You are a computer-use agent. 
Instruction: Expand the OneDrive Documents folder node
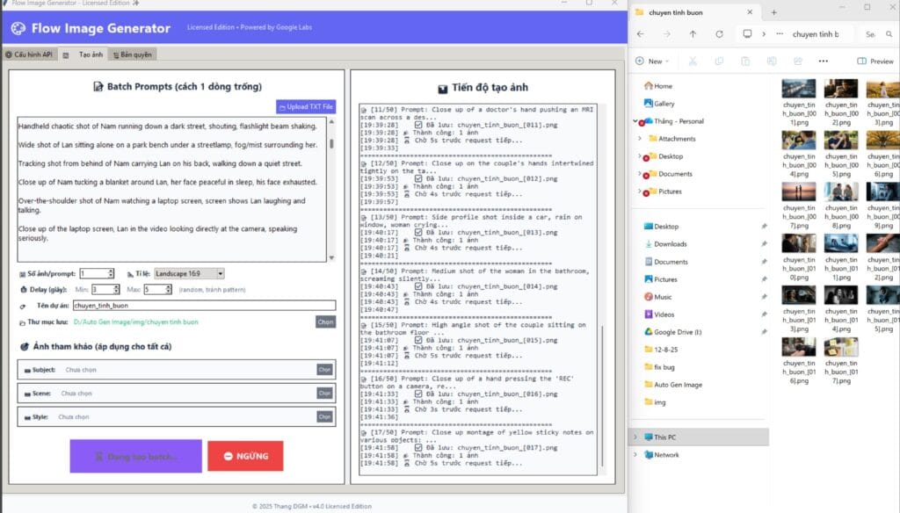(x=640, y=174)
